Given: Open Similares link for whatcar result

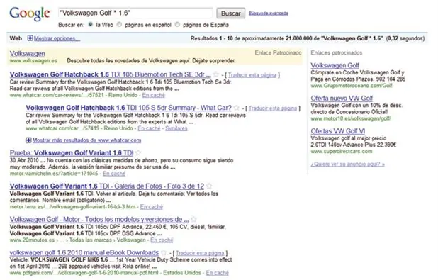Looking at the screenshot, I should pos(176,128).
